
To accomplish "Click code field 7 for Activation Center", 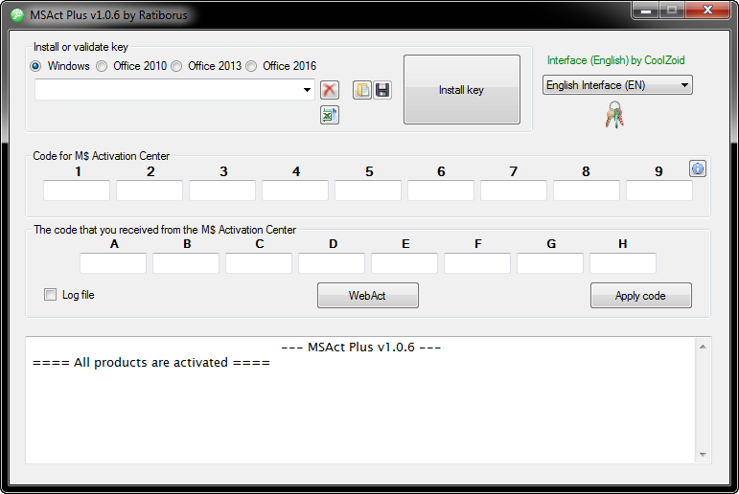I will [x=514, y=191].
